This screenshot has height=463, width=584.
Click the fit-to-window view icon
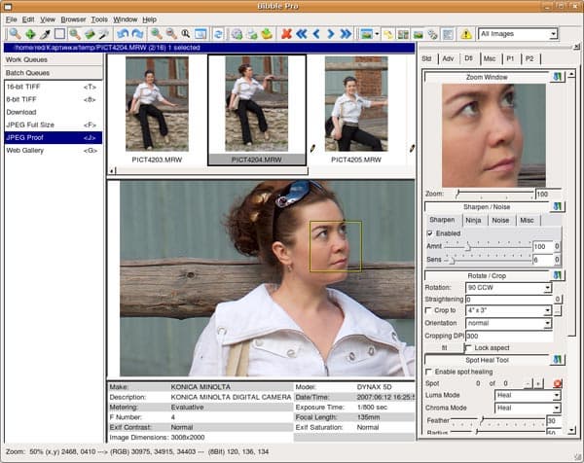pyautogui.click(x=201, y=34)
